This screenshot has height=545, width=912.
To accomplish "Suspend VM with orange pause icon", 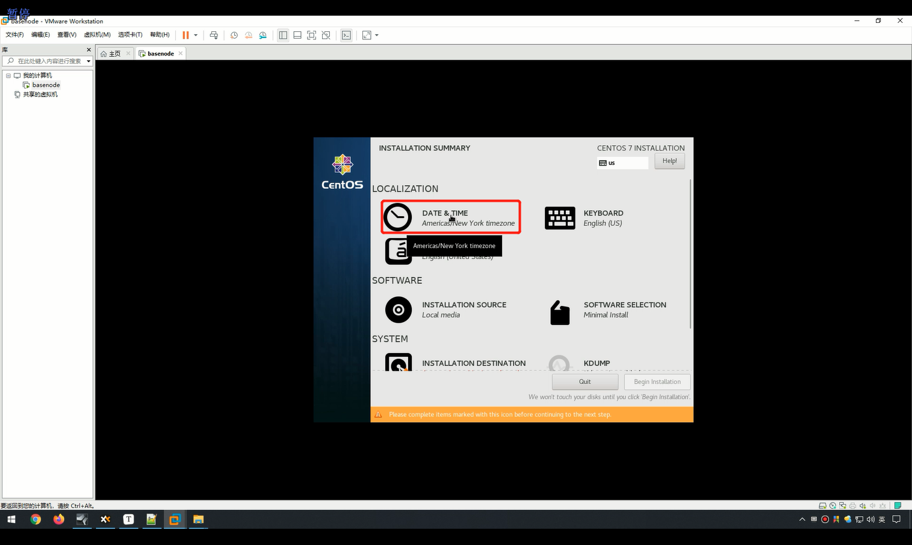I will pyautogui.click(x=186, y=36).
